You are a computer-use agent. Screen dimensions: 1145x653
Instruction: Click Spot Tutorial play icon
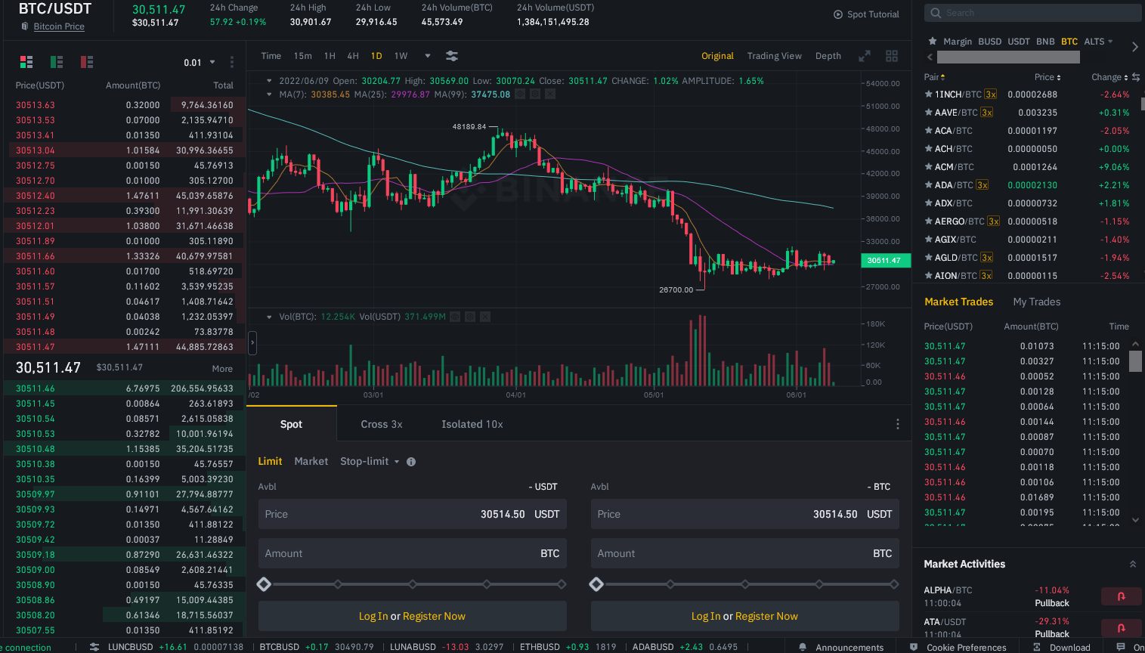click(838, 14)
